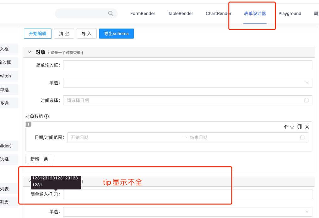Delete array item 1 using the X icon
This screenshot has height=218, width=319.
coord(307,127)
